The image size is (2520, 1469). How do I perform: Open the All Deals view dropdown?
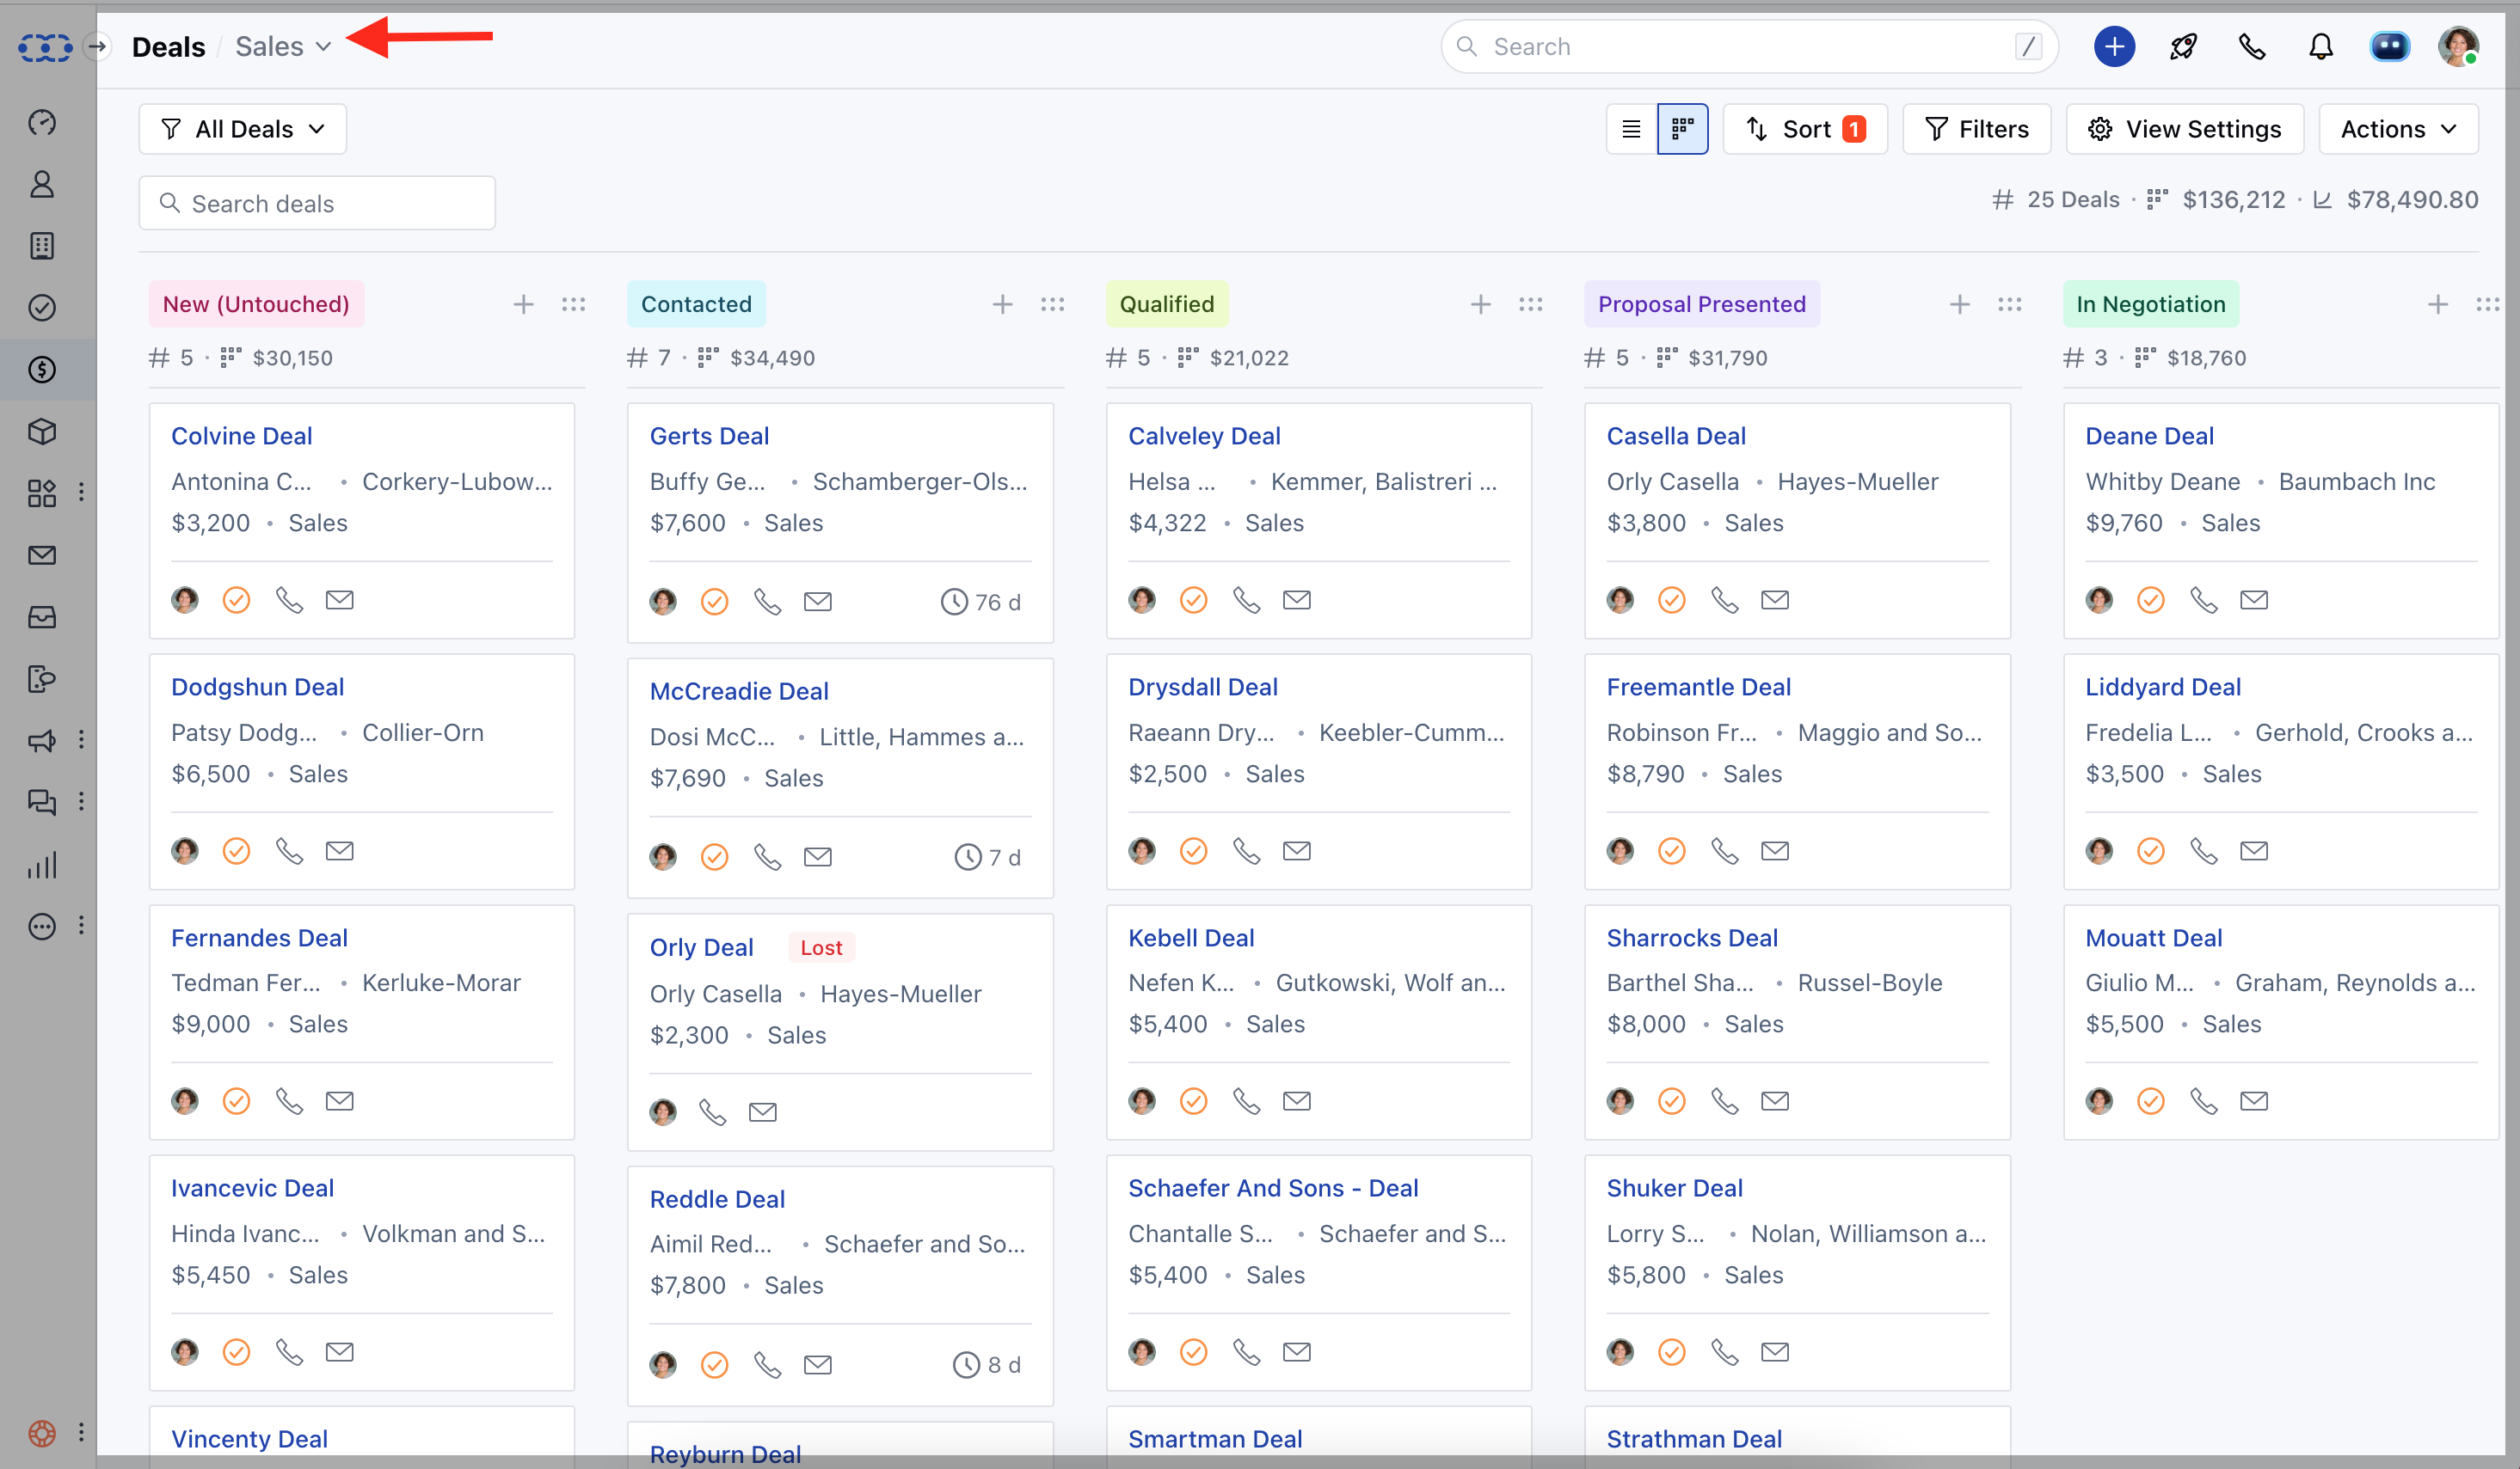[x=243, y=129]
